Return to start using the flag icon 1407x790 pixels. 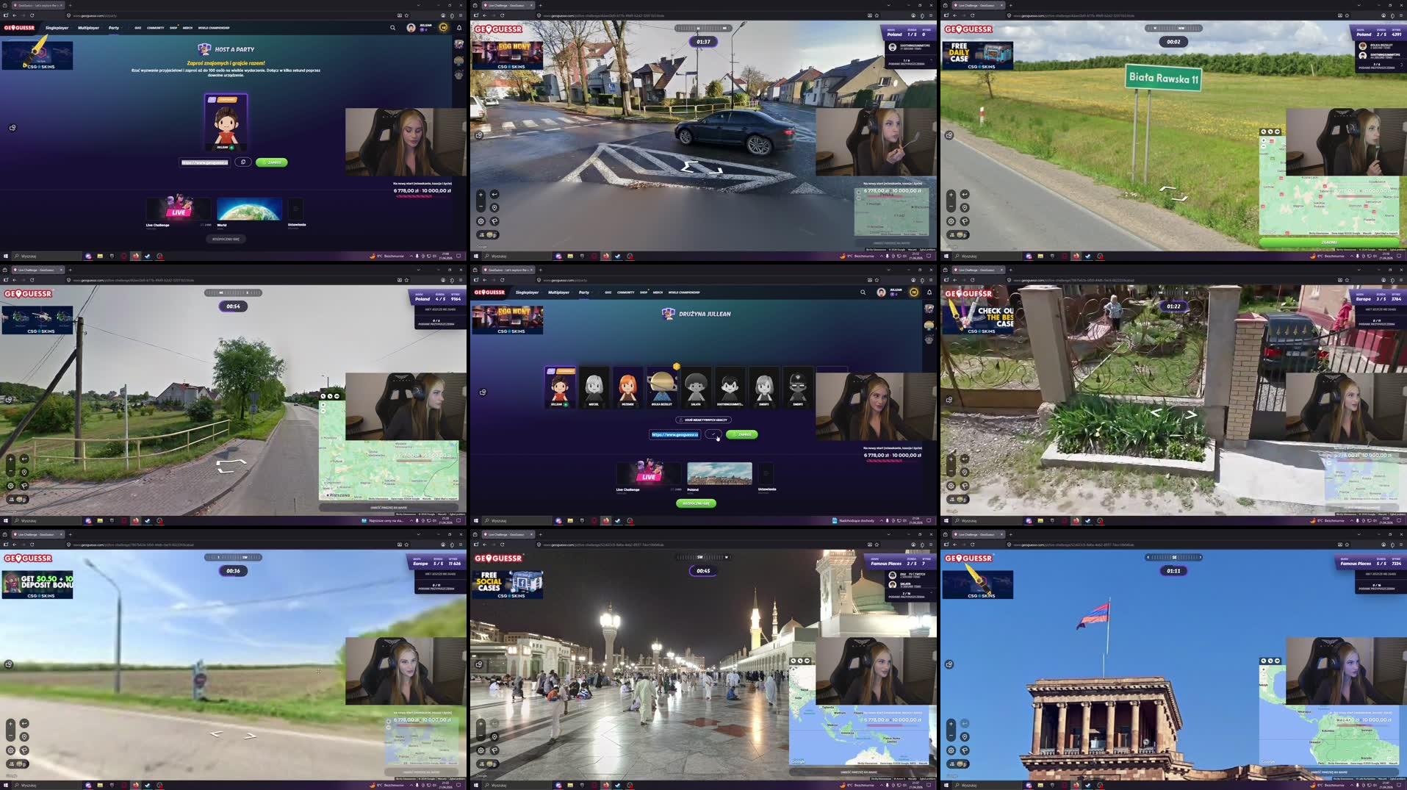[x=494, y=221]
